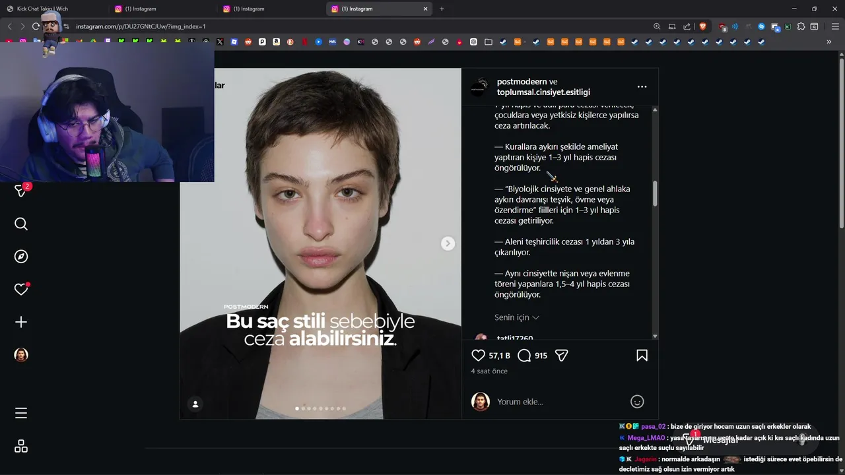Click caption paragraph starting "Kurallara aykırı şekilde"
The image size is (845, 475).
(x=556, y=157)
